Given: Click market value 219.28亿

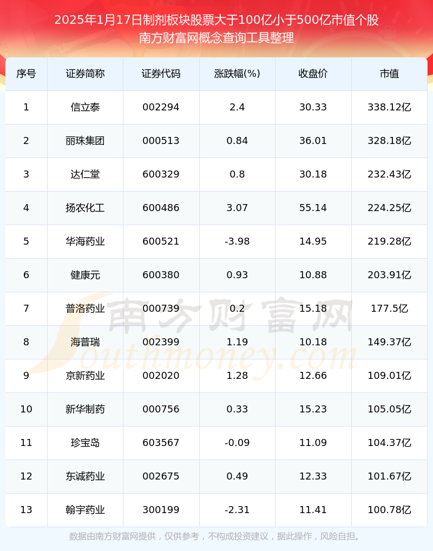Looking at the screenshot, I should 389,241.
